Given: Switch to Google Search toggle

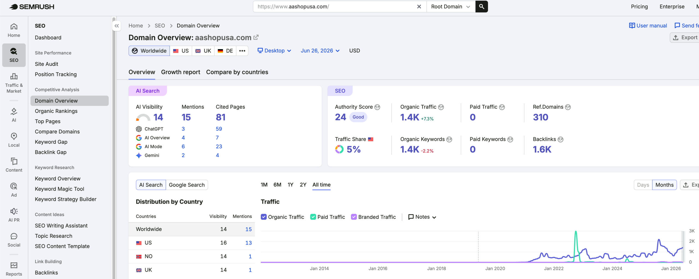Looking at the screenshot, I should [187, 185].
